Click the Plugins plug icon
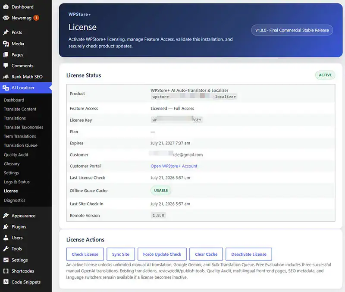Screen dimensions: 345x292 pyautogui.click(x=6, y=226)
